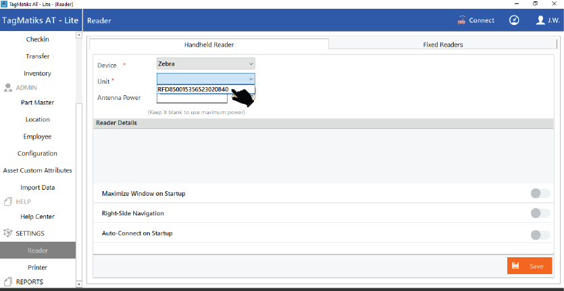
Task: Turn on Right-Side Navigation switch
Action: (x=540, y=213)
